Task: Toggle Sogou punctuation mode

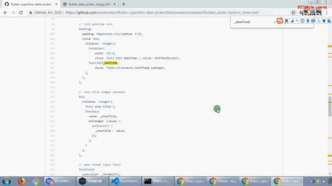Action: 297,21
